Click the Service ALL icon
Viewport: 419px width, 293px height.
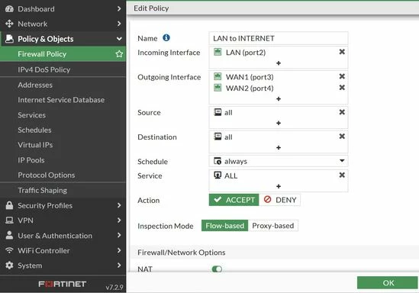click(x=218, y=175)
